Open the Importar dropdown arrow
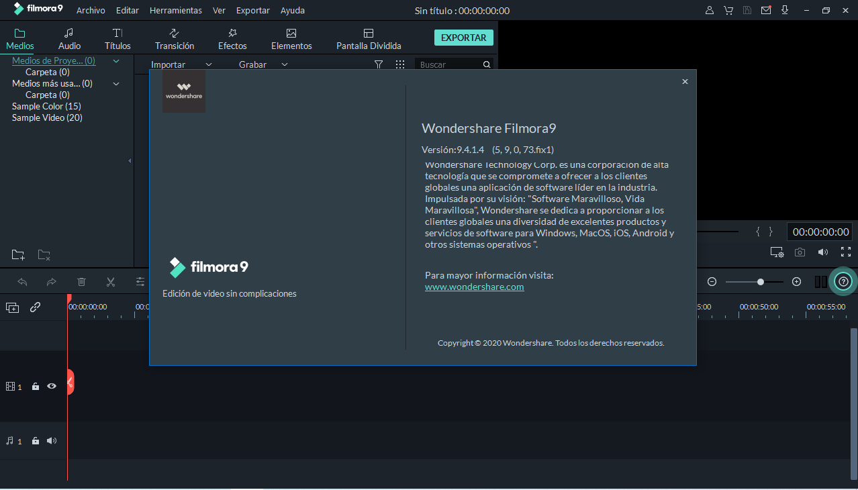This screenshot has width=858, height=490. tap(208, 64)
